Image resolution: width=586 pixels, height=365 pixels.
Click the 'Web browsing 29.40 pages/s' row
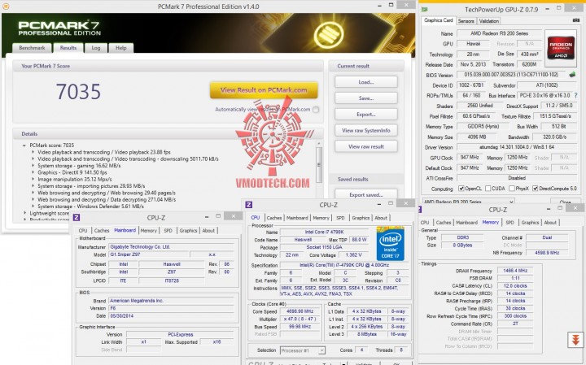(107, 193)
